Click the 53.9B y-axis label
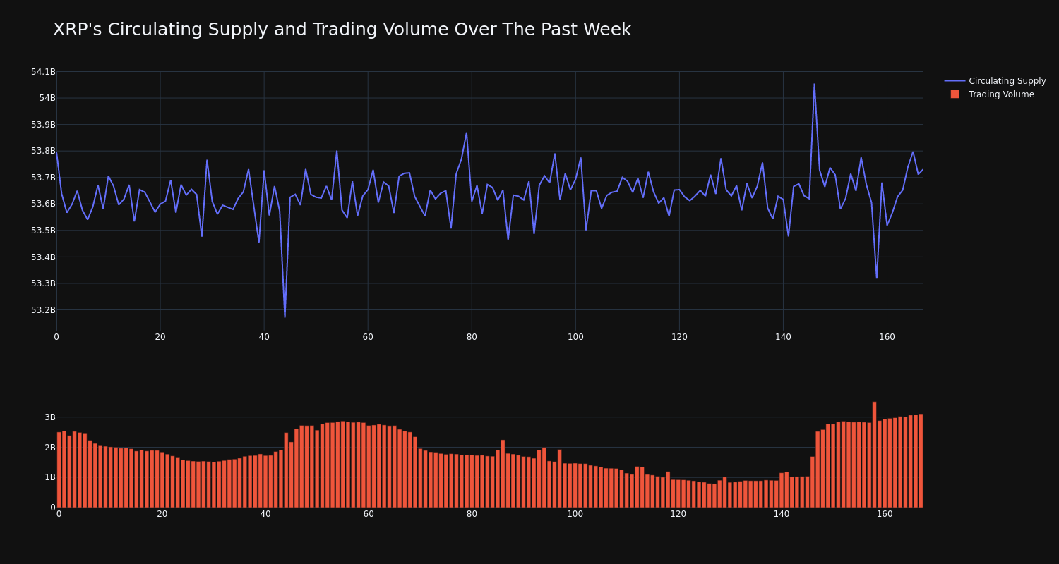The height and width of the screenshot is (564, 1059). pyautogui.click(x=43, y=125)
